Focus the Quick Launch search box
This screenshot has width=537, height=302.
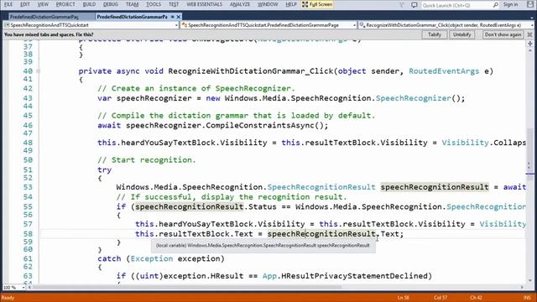(456, 5)
